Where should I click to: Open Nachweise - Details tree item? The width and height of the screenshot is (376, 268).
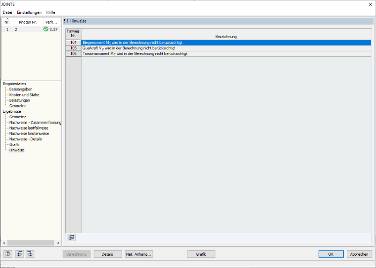point(25,139)
